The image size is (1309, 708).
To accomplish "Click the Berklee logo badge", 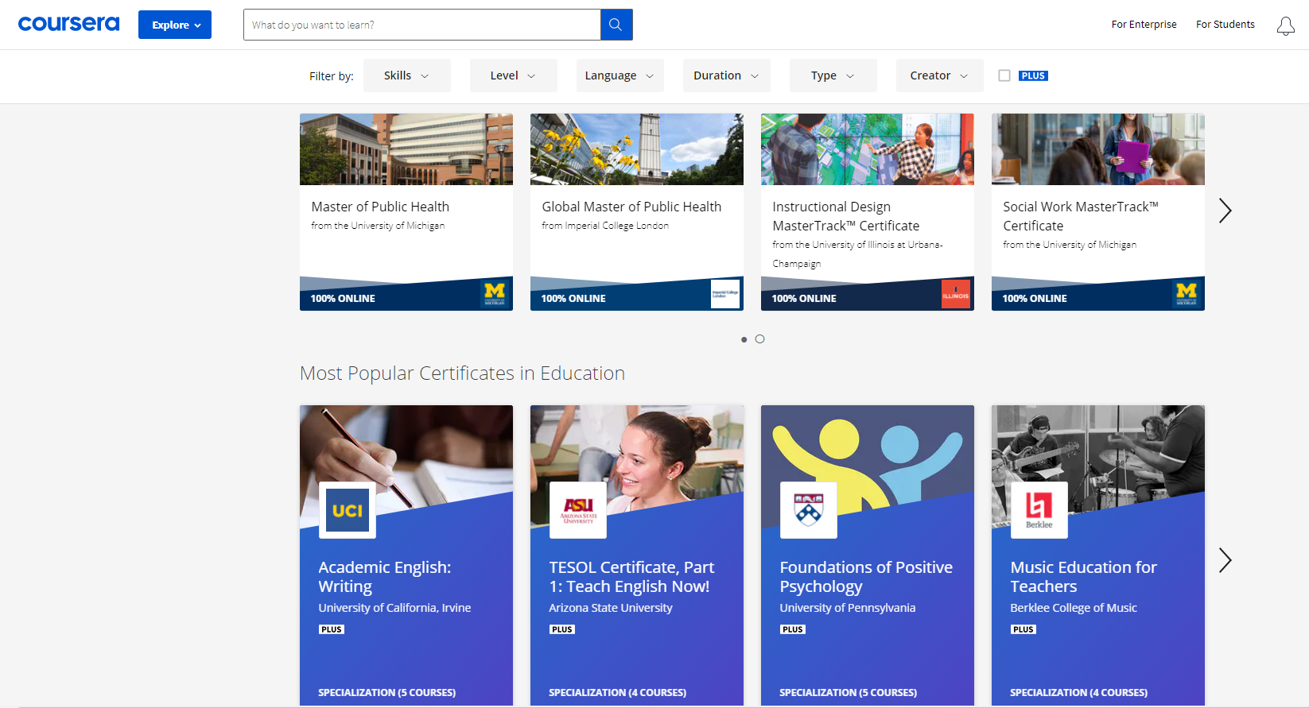I will click(x=1039, y=510).
